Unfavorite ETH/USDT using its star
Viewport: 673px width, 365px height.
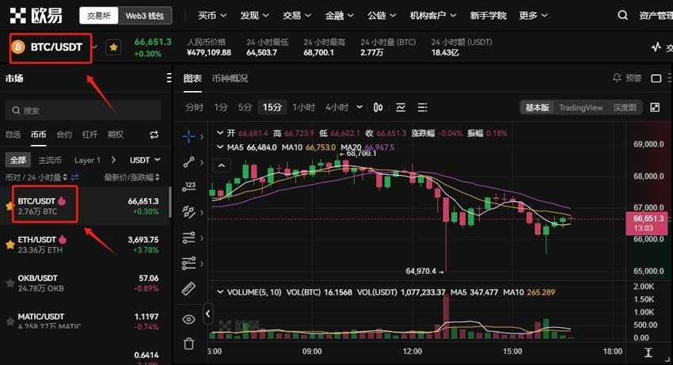pyautogui.click(x=10, y=245)
